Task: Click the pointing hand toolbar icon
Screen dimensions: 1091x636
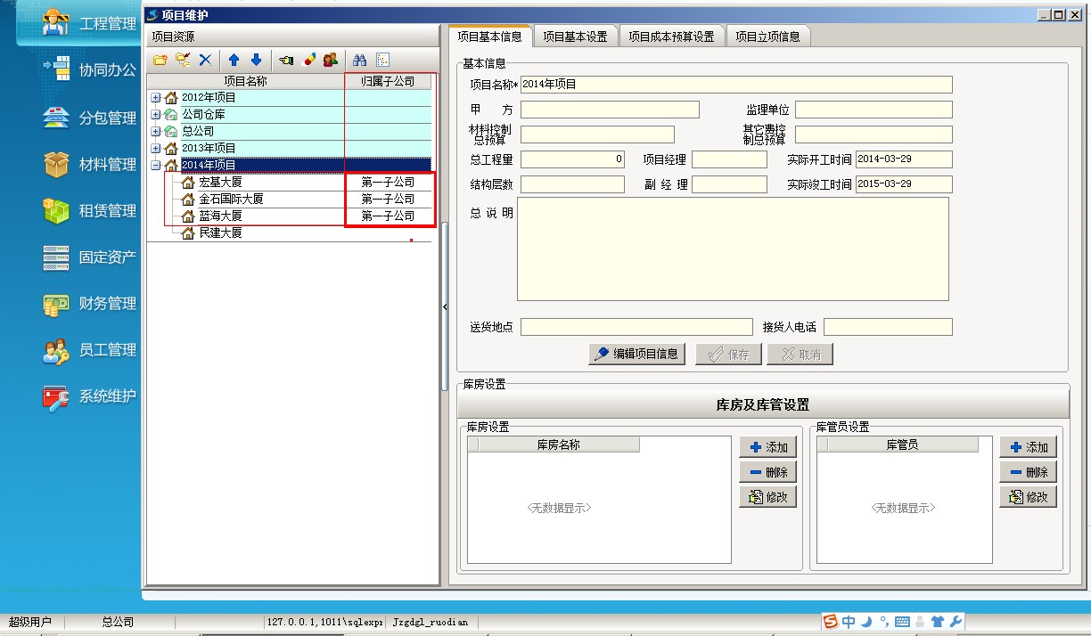Action: pyautogui.click(x=285, y=60)
